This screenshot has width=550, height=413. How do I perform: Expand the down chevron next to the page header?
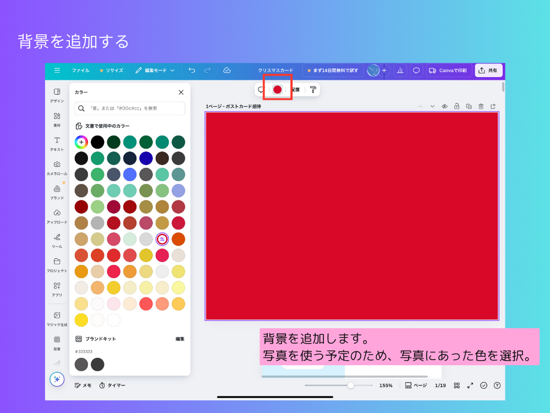(x=433, y=106)
